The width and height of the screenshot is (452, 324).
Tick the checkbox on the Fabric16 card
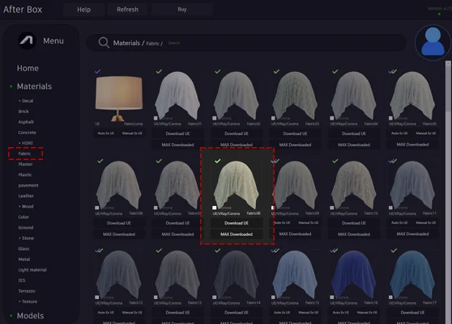332,297
